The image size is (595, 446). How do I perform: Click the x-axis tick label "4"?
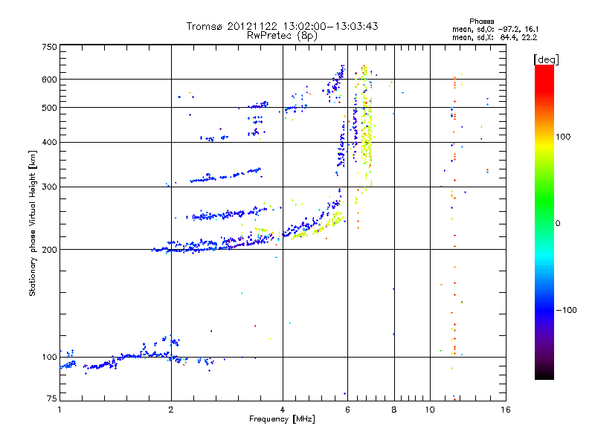[x=283, y=410]
